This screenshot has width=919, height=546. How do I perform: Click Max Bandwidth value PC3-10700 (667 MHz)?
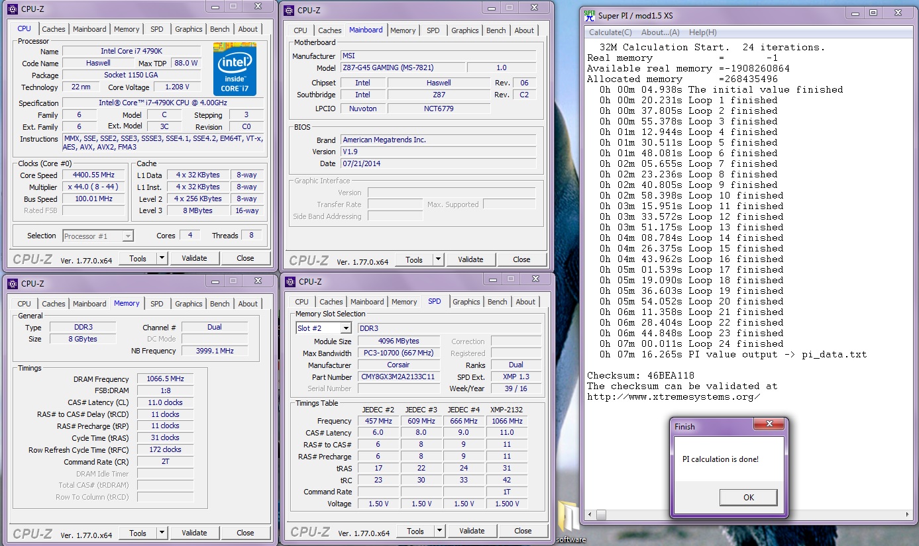pyautogui.click(x=398, y=354)
